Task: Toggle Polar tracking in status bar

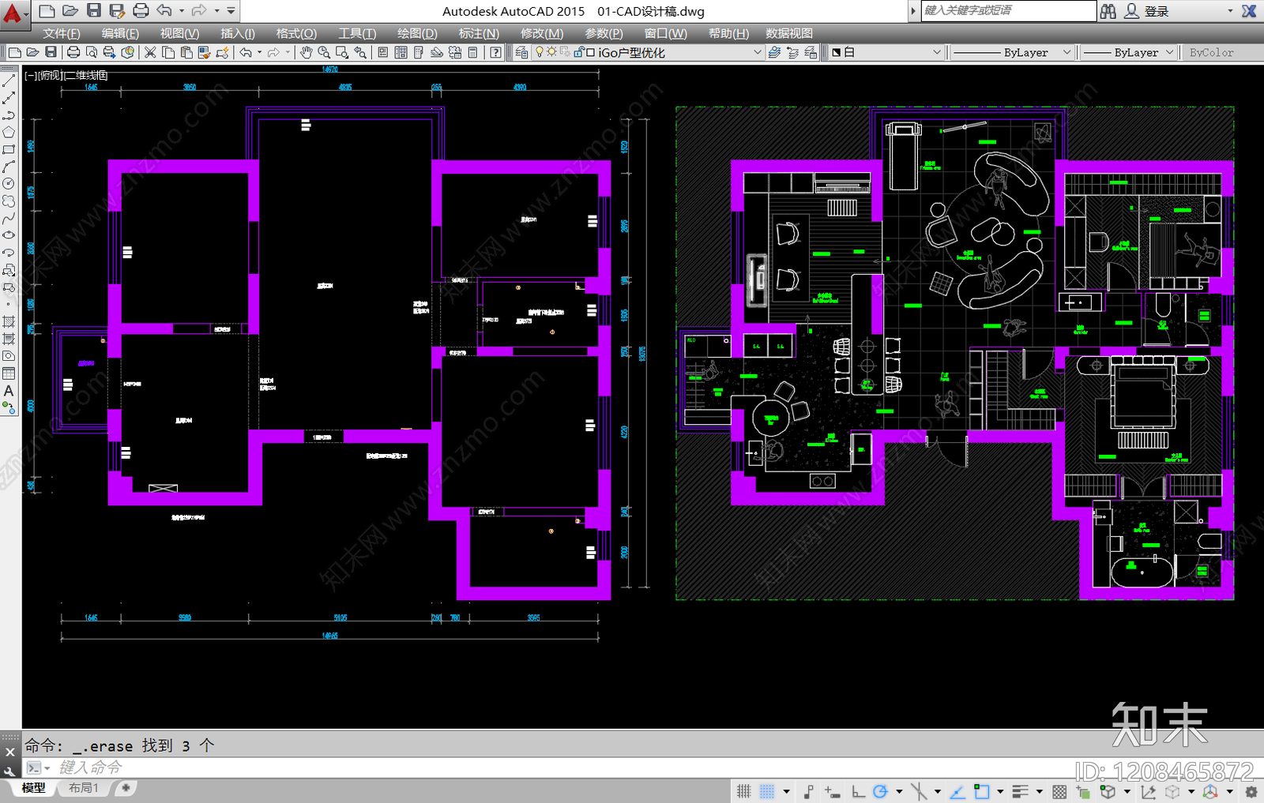Action: [880, 791]
